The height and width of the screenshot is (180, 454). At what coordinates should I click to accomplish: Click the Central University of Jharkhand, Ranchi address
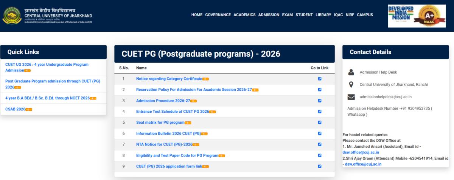(x=393, y=84)
